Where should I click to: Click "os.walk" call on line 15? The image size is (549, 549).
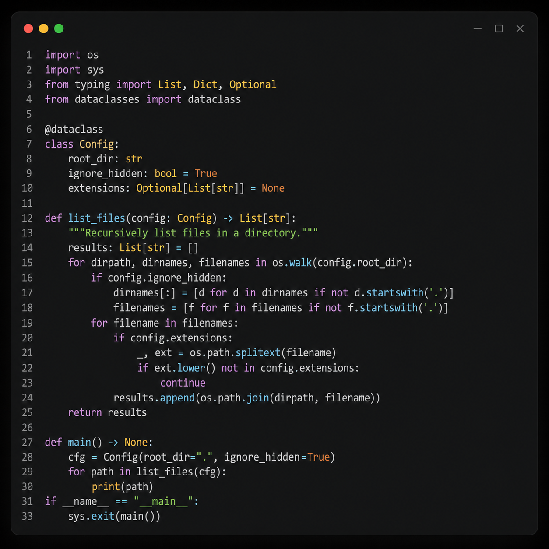[x=292, y=263]
